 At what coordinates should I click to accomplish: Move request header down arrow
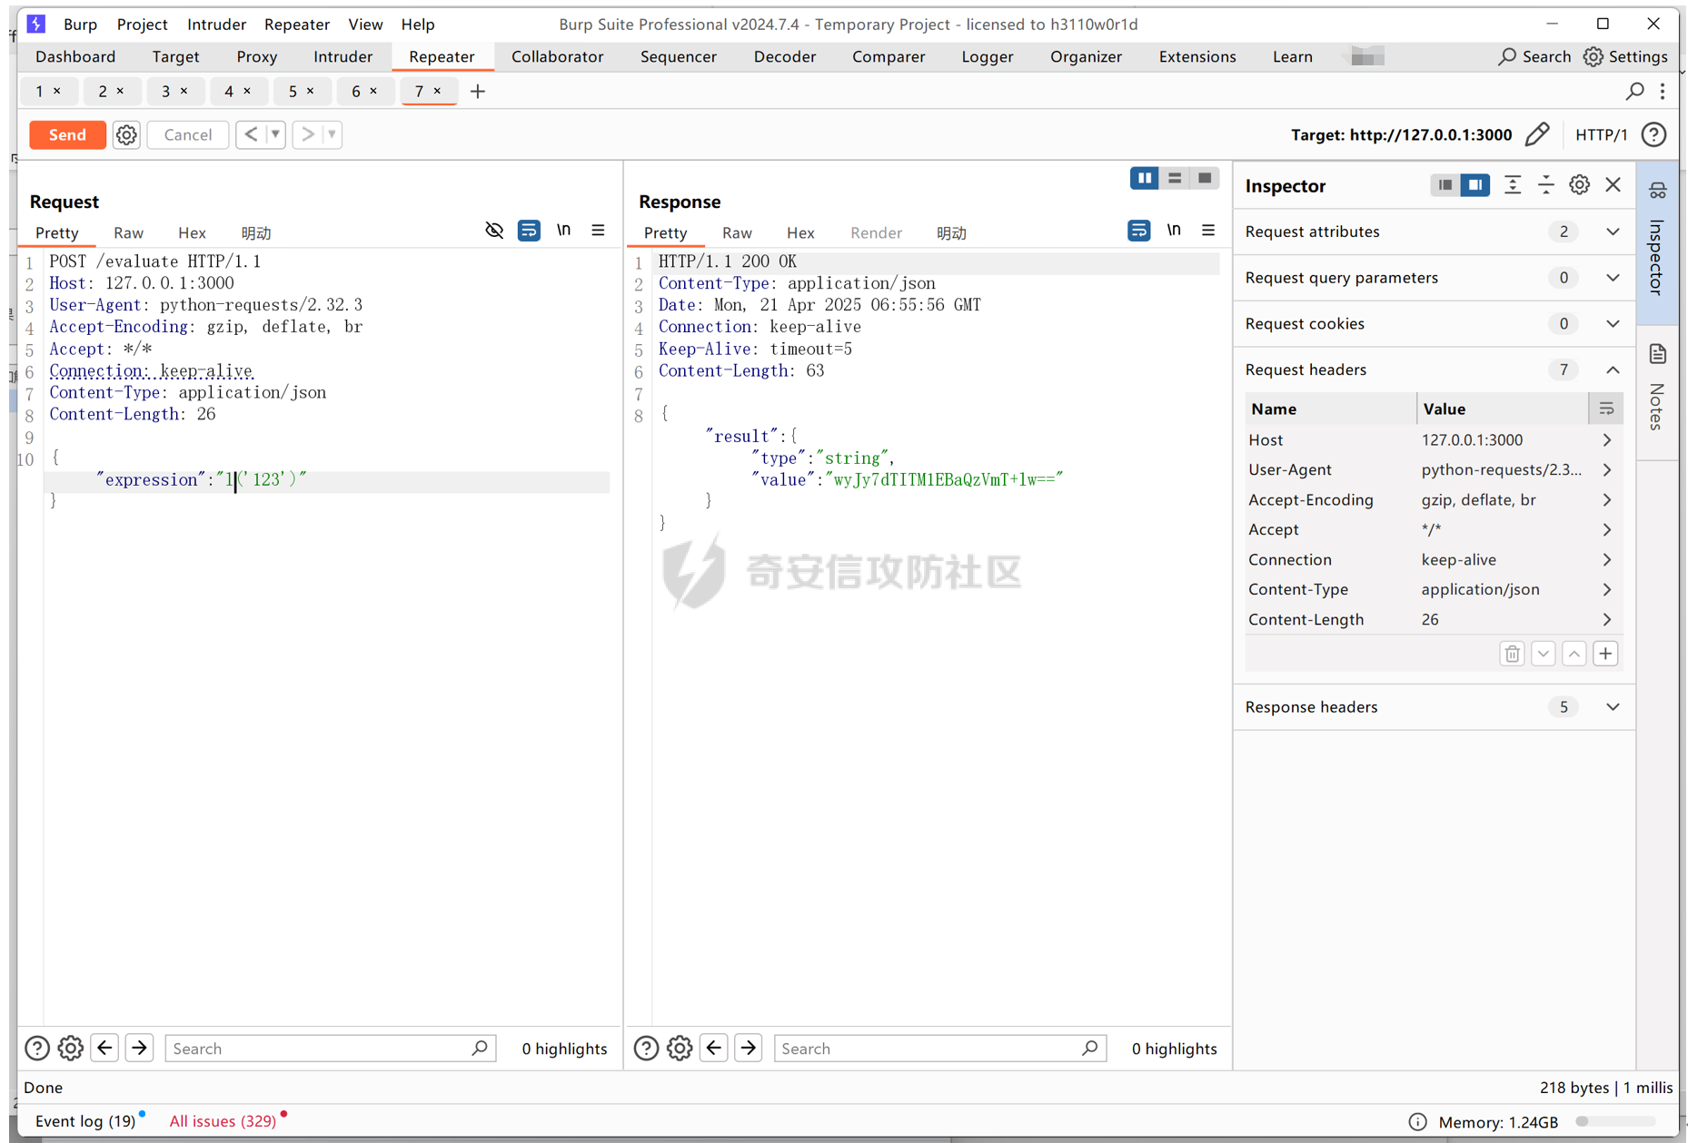pyautogui.click(x=1544, y=654)
